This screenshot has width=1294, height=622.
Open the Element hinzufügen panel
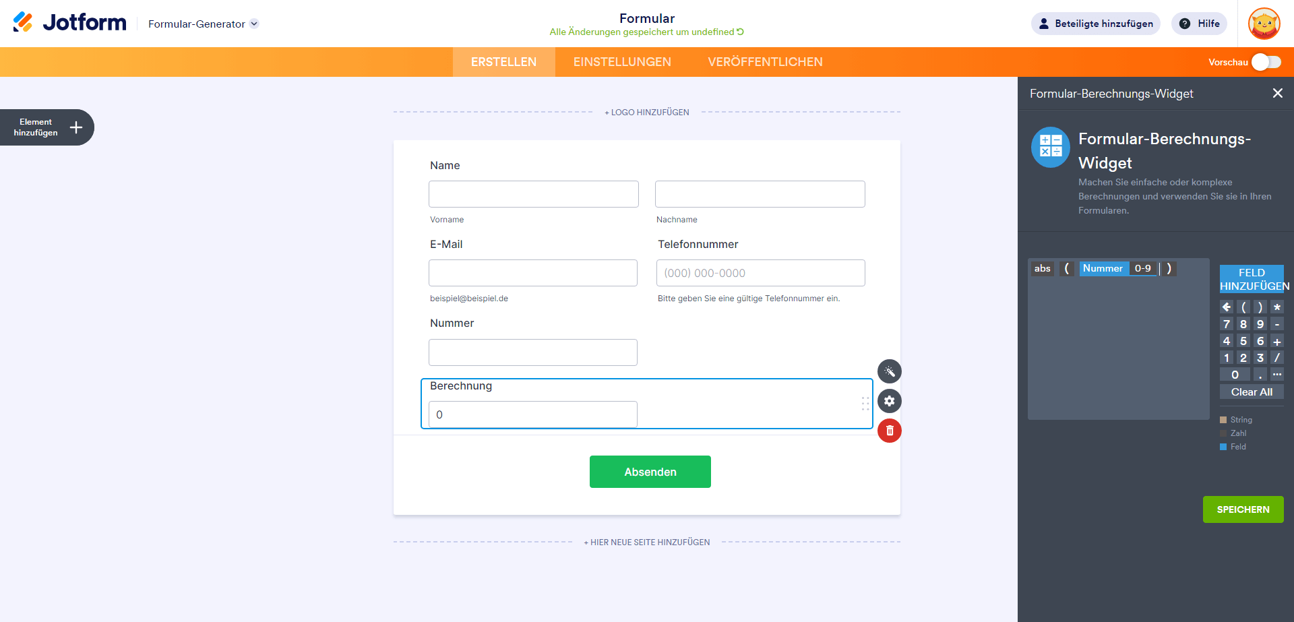(x=47, y=127)
